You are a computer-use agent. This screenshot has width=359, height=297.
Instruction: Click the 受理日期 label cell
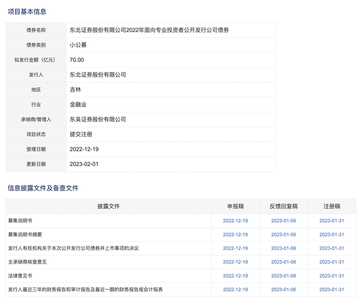tap(36, 149)
